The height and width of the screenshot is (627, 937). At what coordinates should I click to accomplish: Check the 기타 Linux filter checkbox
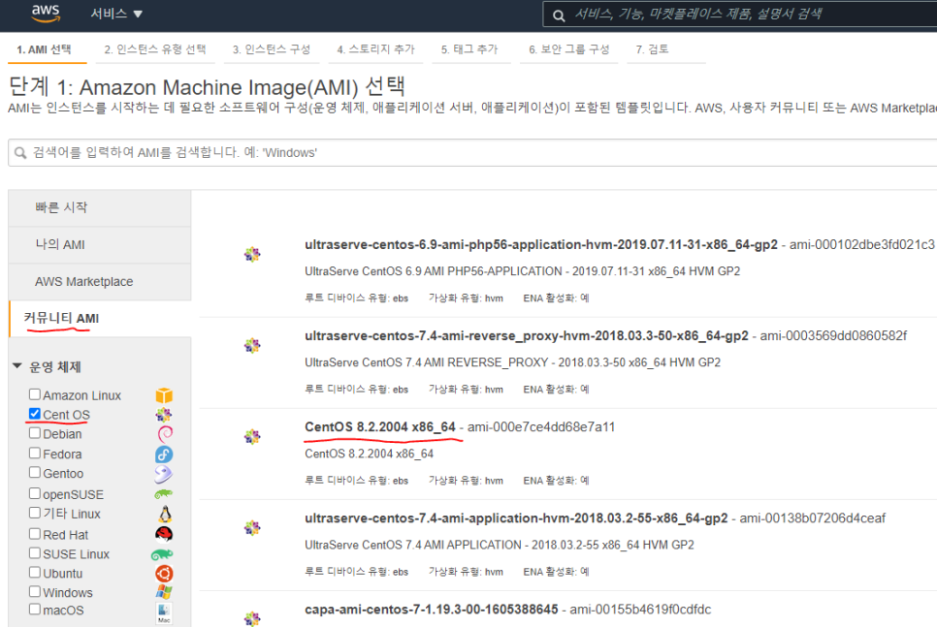(x=35, y=513)
